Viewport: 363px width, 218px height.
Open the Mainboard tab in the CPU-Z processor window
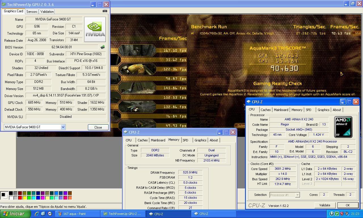(x=281, y=110)
